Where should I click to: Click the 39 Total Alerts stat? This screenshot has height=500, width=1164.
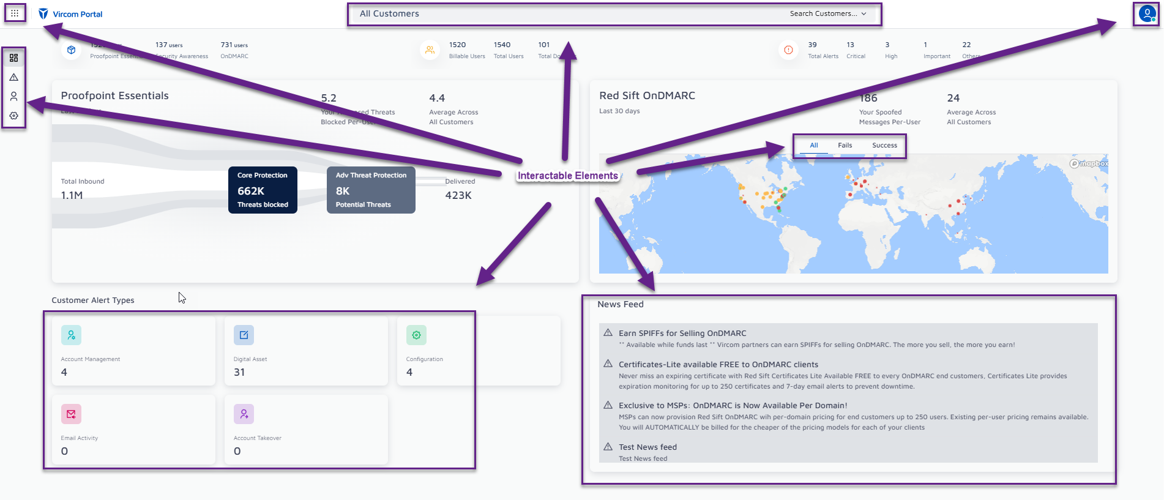(823, 50)
